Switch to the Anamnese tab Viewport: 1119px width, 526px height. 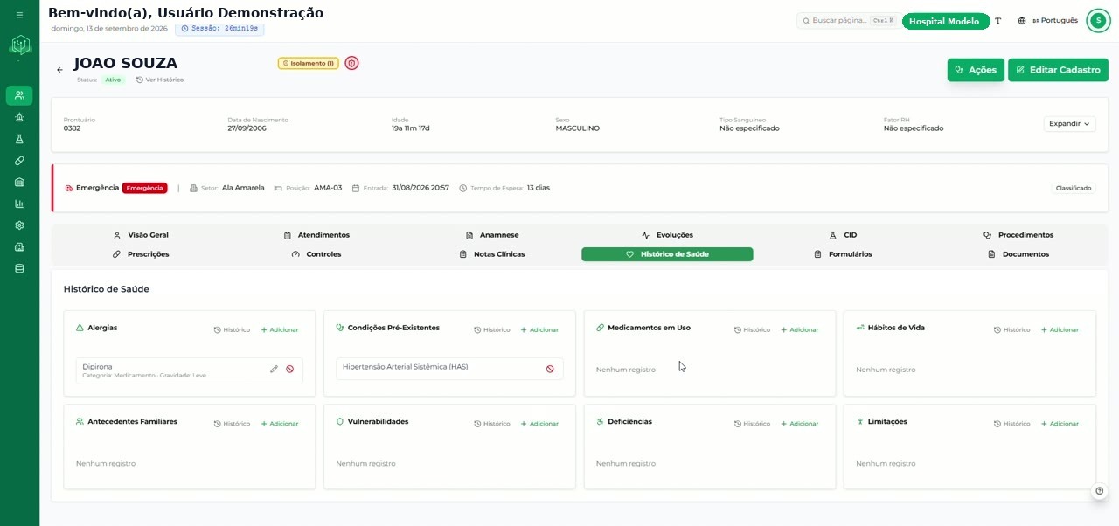pos(492,235)
